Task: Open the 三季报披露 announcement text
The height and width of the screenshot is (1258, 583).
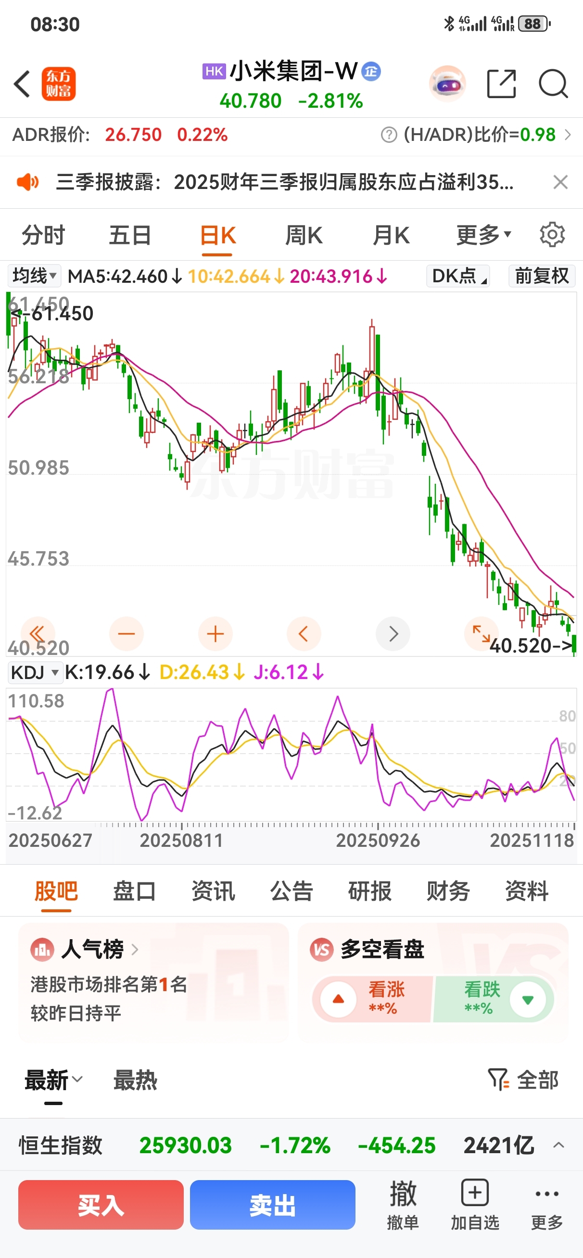Action: [x=285, y=182]
